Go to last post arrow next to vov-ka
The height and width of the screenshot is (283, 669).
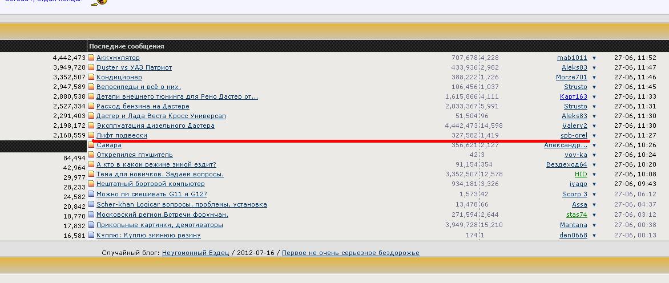click(x=594, y=155)
